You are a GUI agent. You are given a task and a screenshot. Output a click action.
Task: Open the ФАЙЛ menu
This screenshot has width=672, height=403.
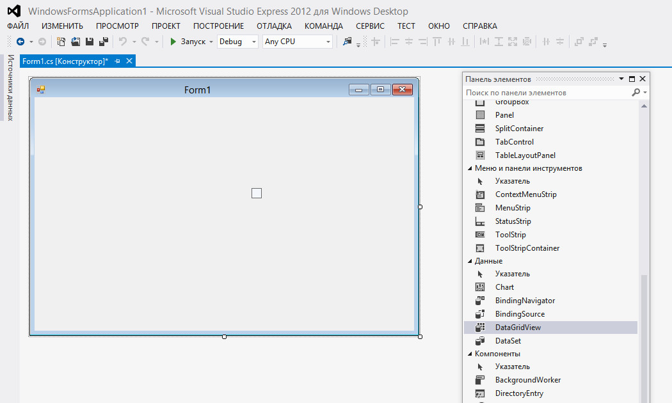click(x=18, y=26)
